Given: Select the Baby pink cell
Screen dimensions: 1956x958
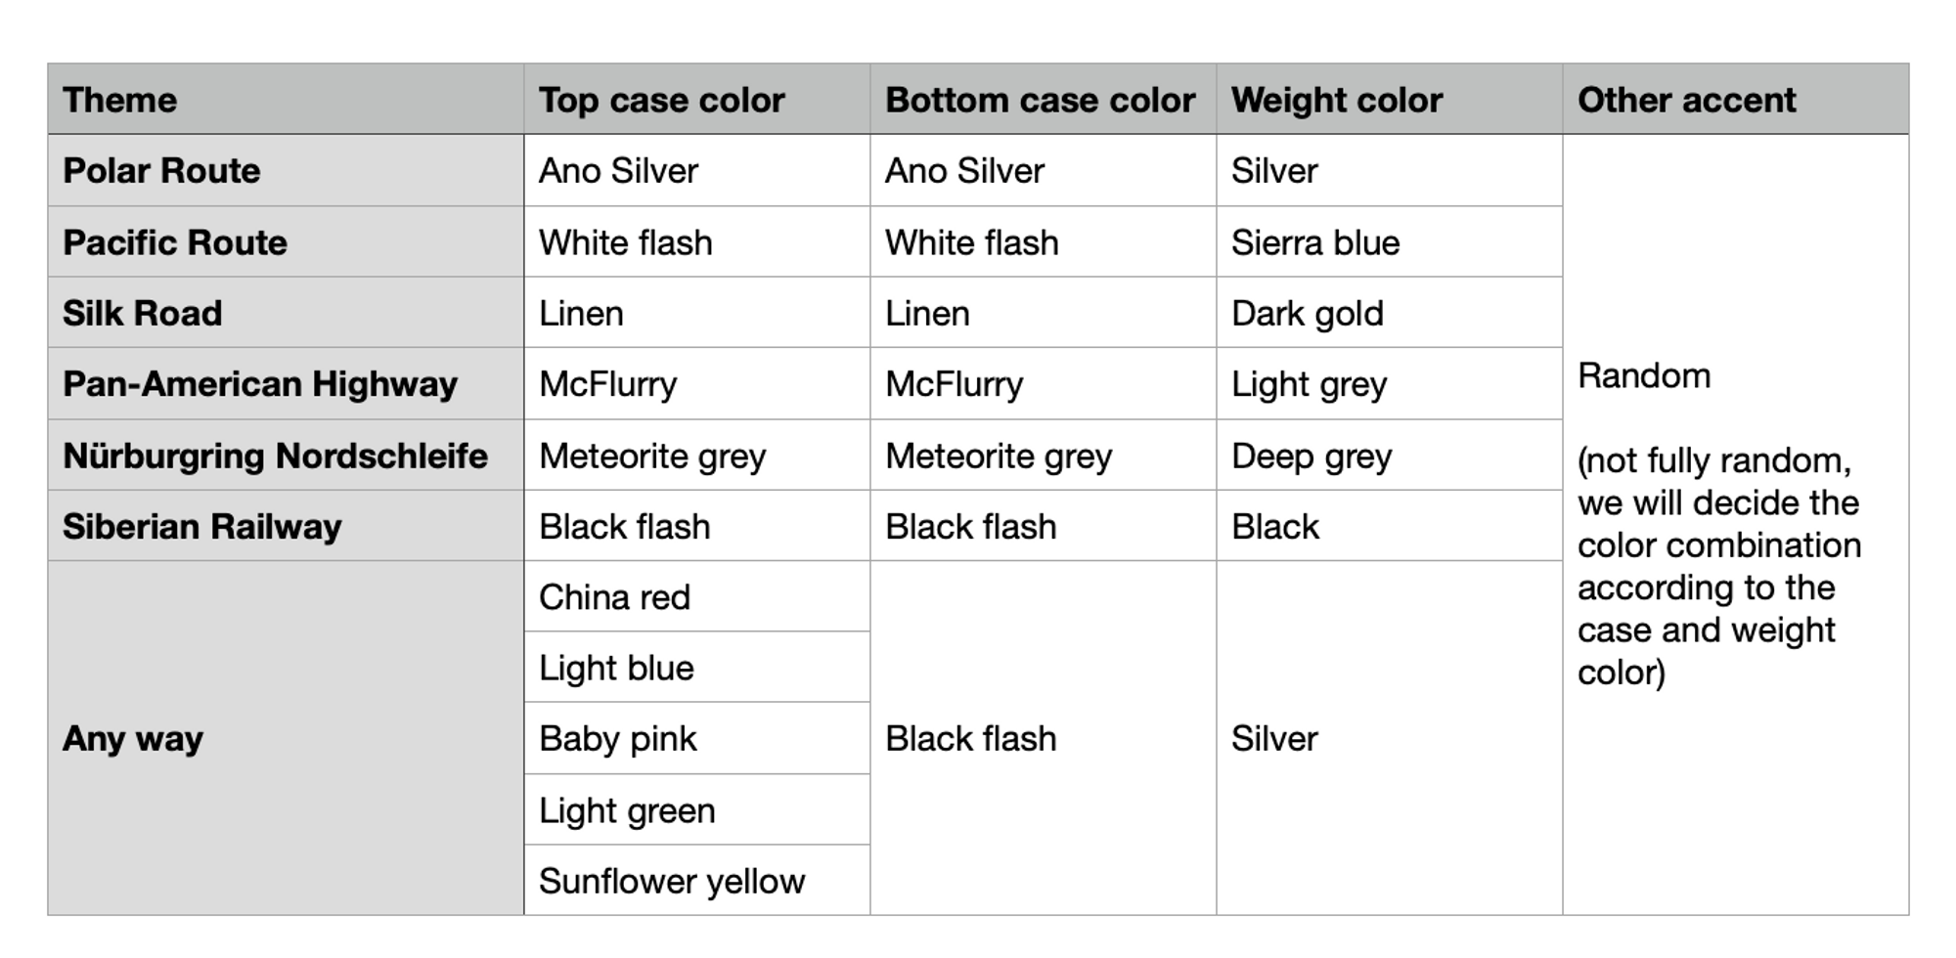Looking at the screenshot, I should tap(618, 739).
